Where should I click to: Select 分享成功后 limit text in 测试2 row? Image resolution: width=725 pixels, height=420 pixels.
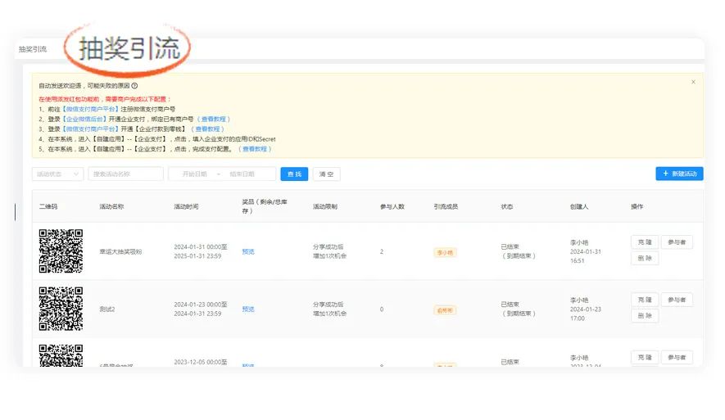pyautogui.click(x=328, y=305)
